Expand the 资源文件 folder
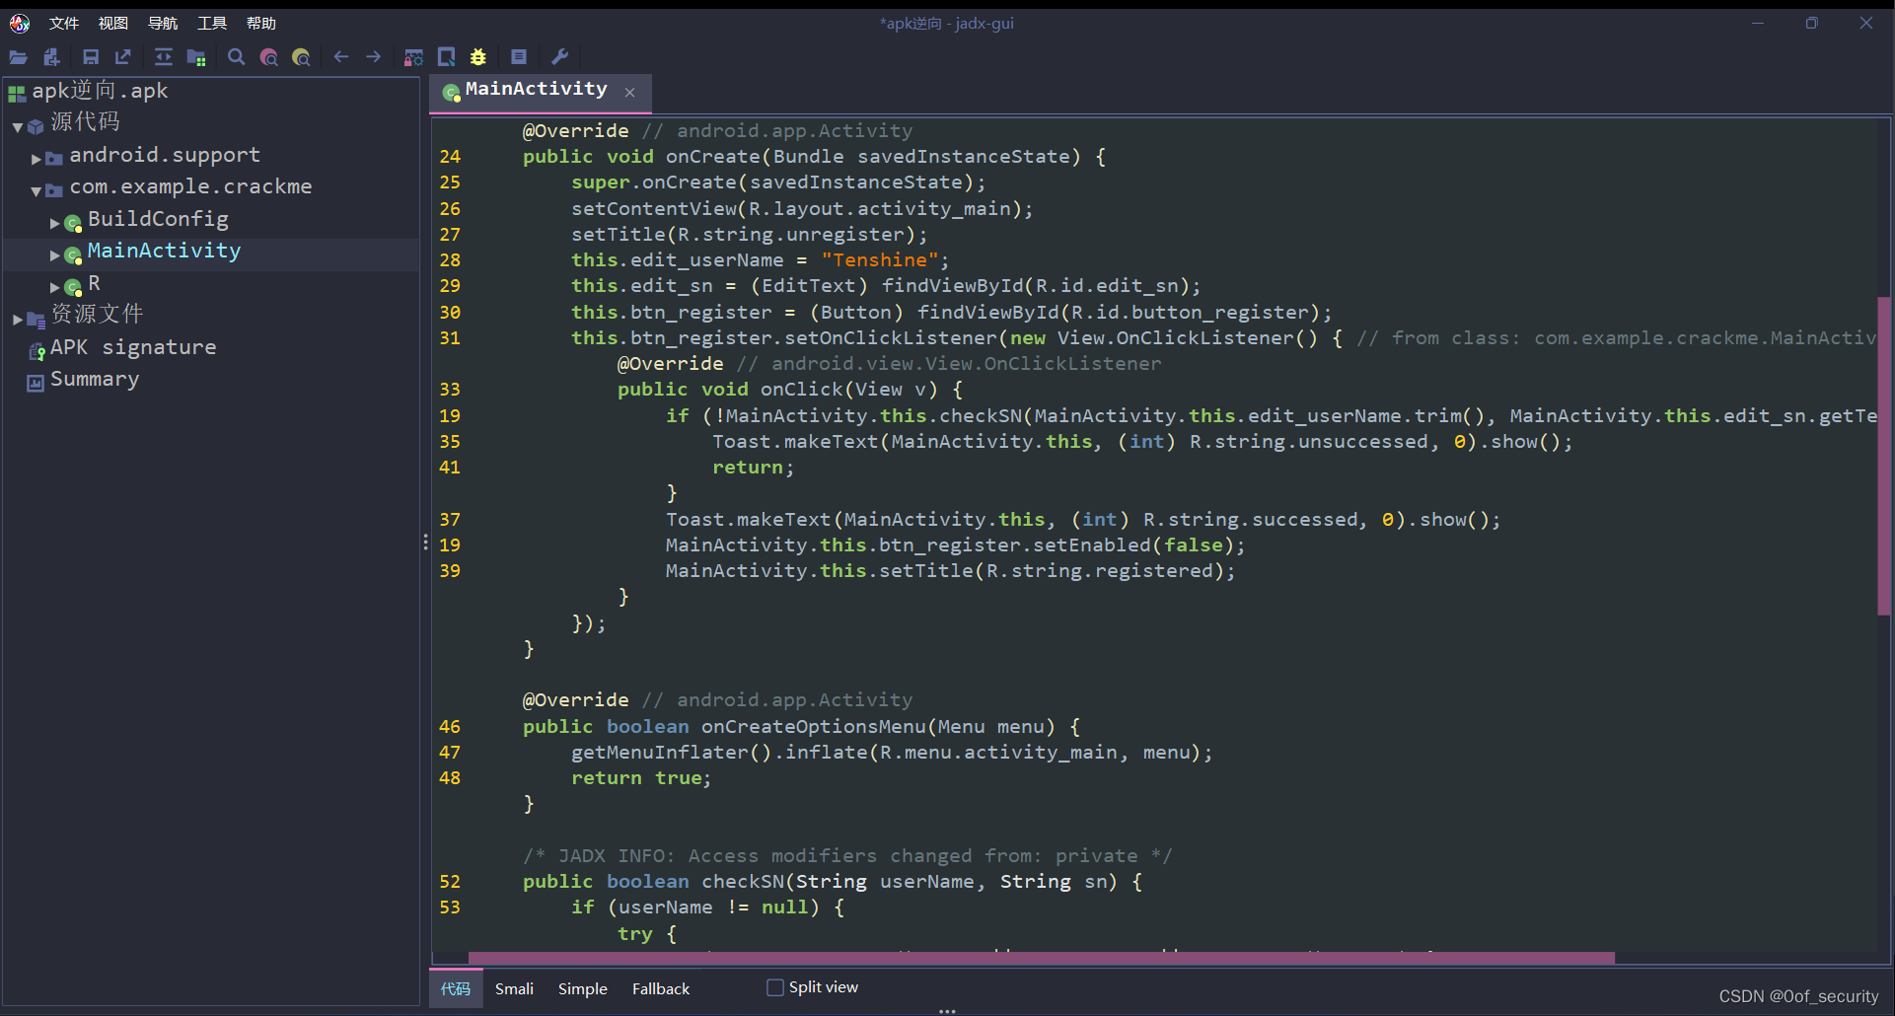Image resolution: width=1895 pixels, height=1016 pixels. pyautogui.click(x=16, y=318)
